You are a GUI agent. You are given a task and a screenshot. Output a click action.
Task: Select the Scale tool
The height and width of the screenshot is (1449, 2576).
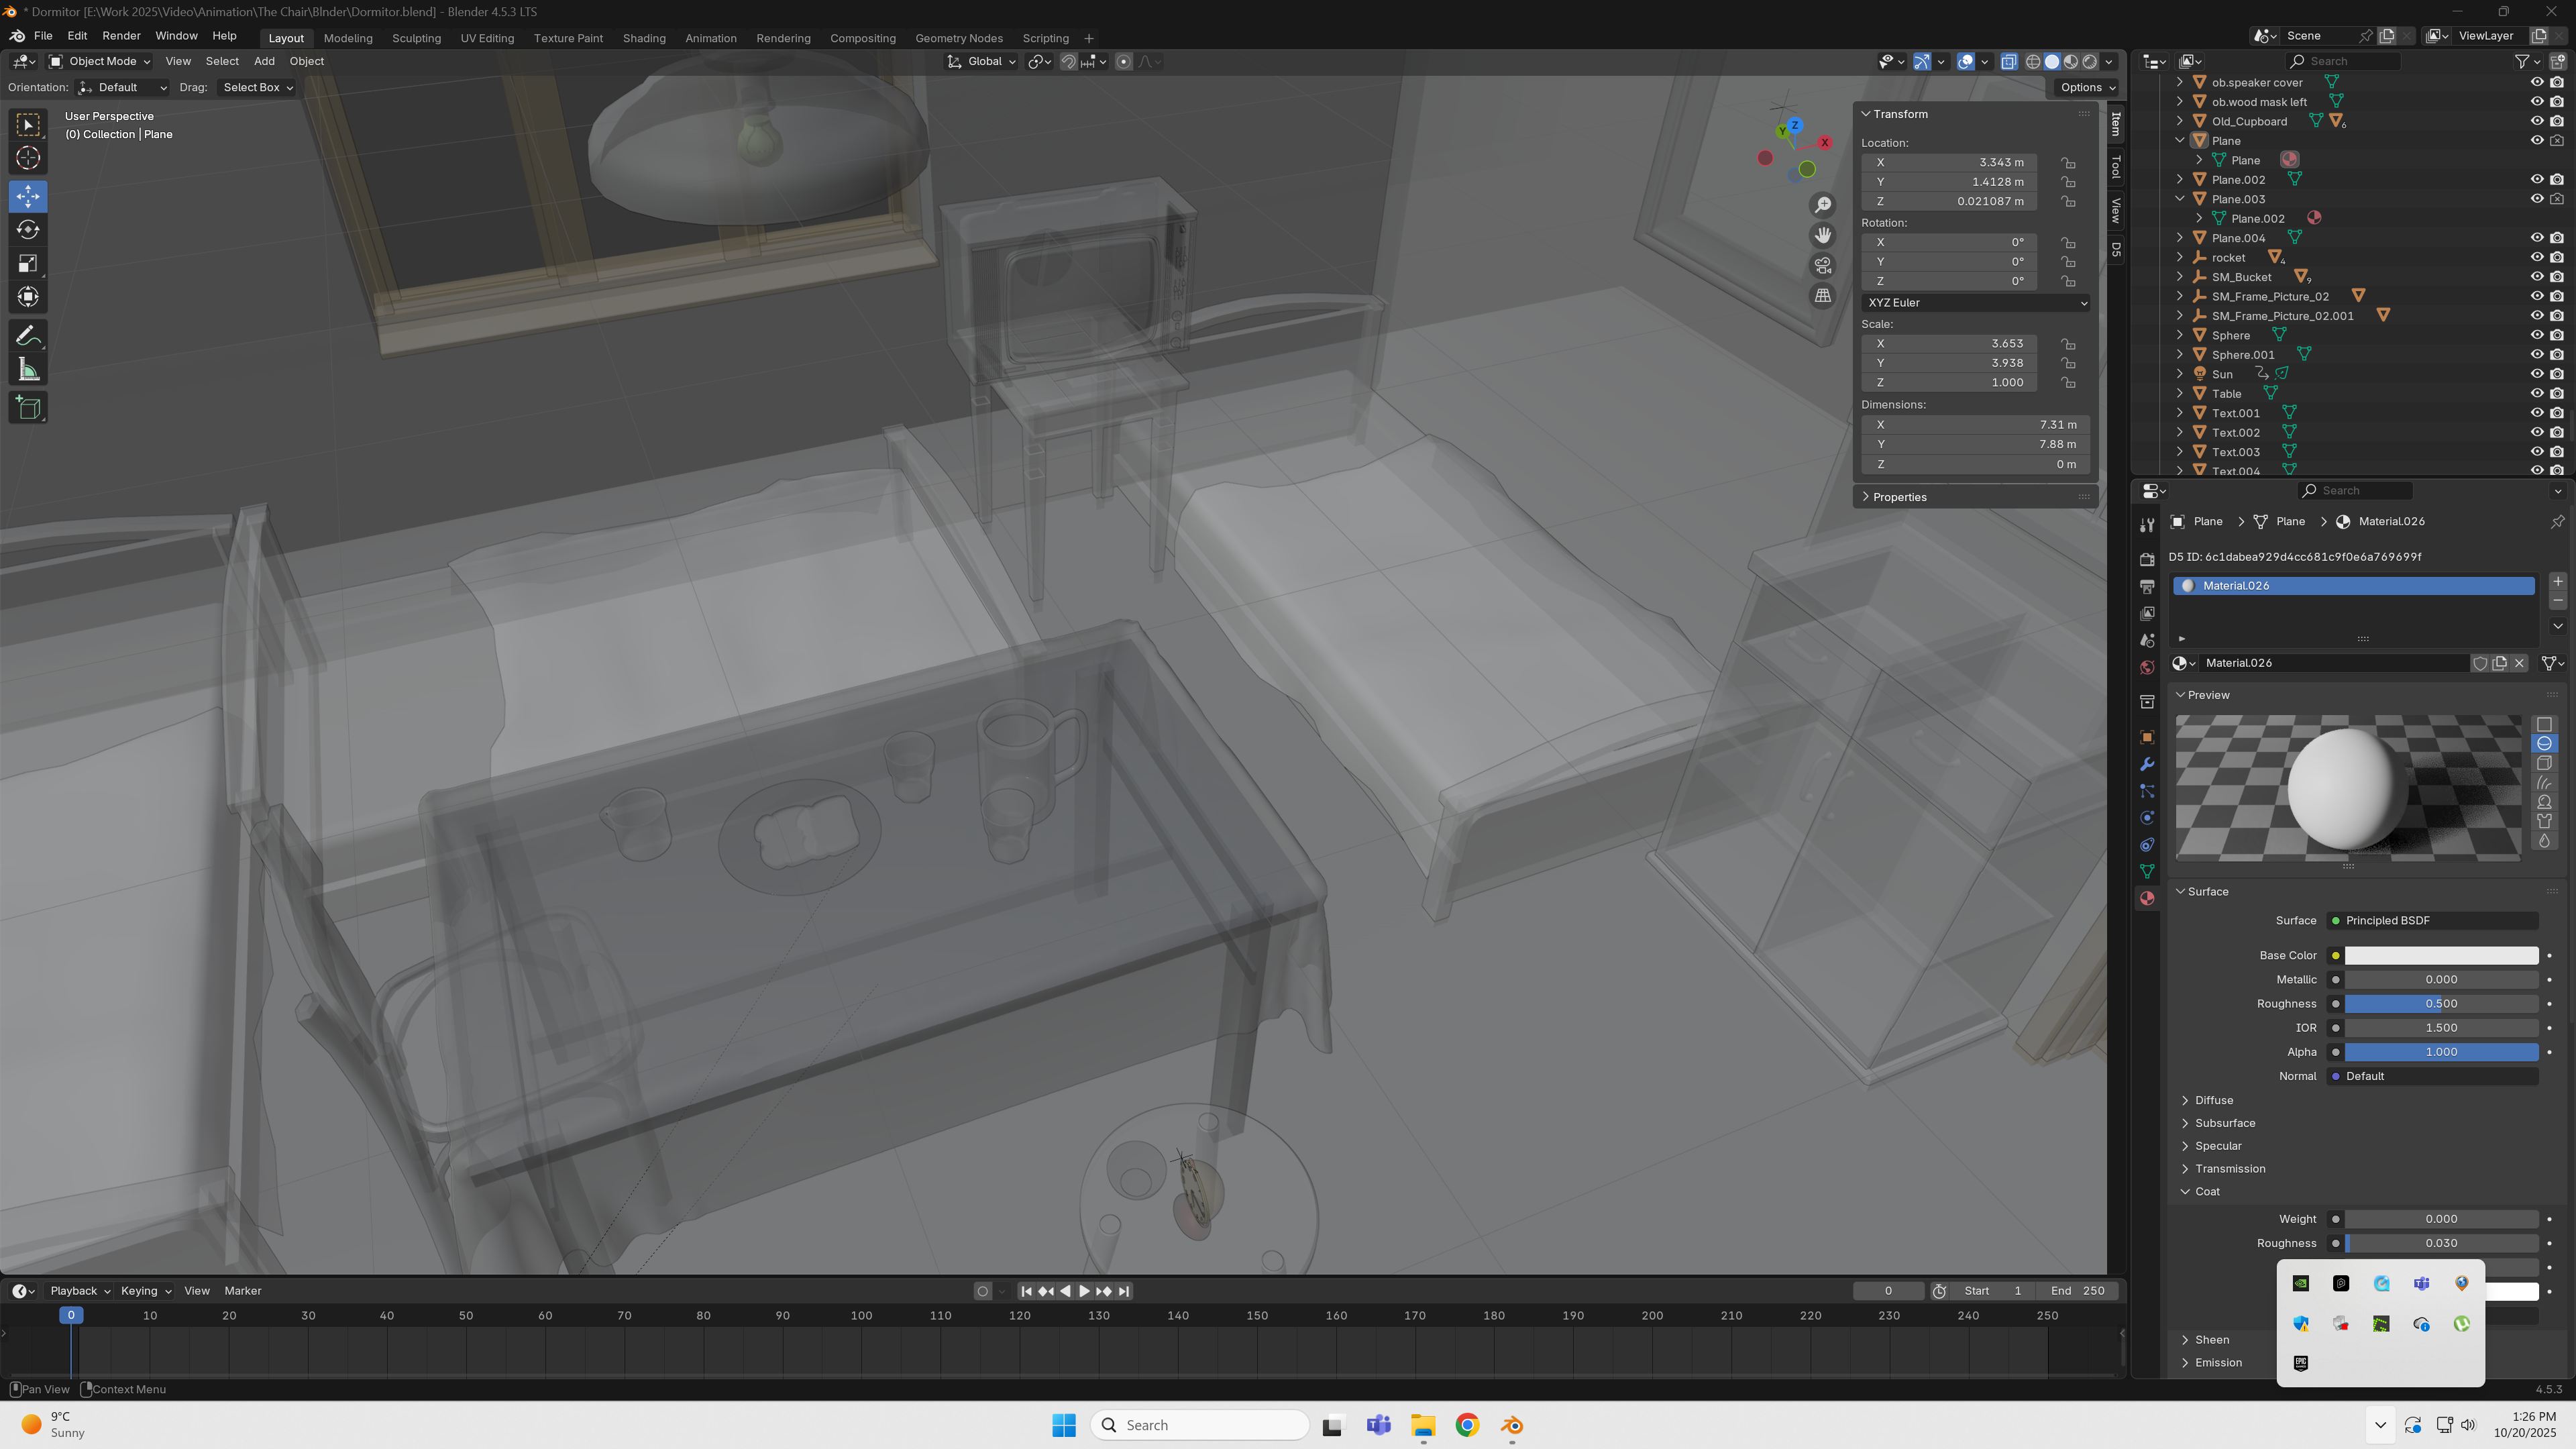click(x=28, y=264)
